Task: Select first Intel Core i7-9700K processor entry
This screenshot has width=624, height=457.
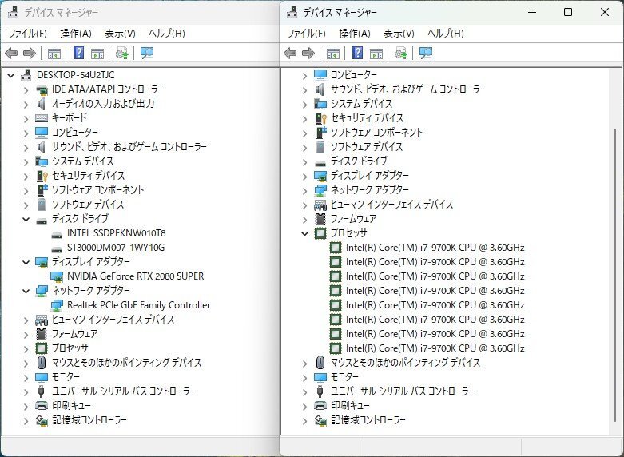Action: coord(435,248)
